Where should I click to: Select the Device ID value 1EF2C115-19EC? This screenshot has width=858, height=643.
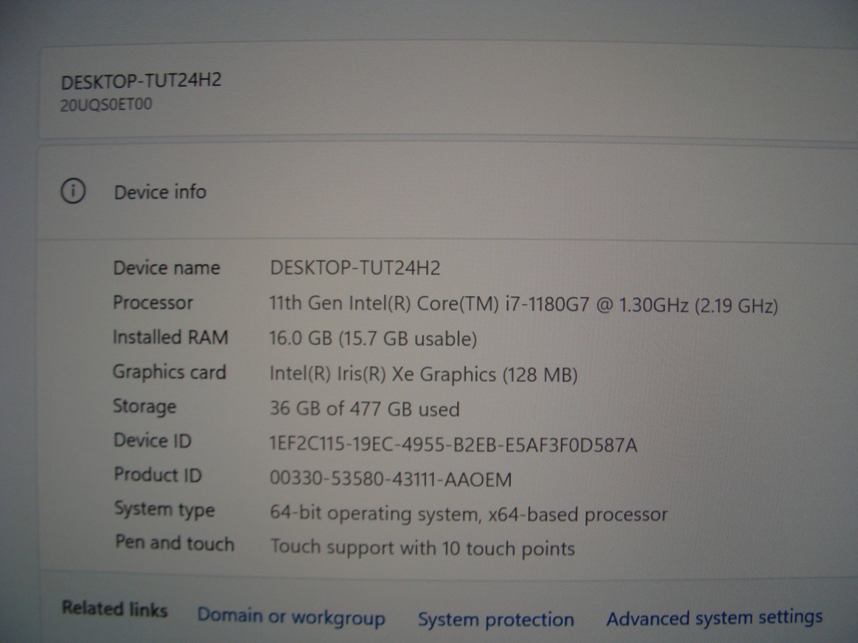pyautogui.click(x=454, y=444)
